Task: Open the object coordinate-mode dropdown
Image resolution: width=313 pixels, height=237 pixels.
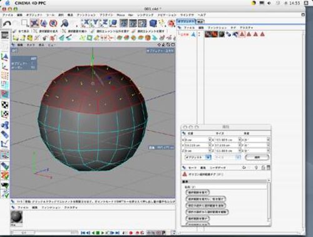Action: pos(198,157)
